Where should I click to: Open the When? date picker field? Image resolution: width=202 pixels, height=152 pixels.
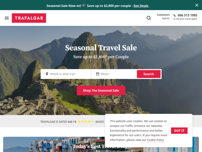[x=114, y=74]
